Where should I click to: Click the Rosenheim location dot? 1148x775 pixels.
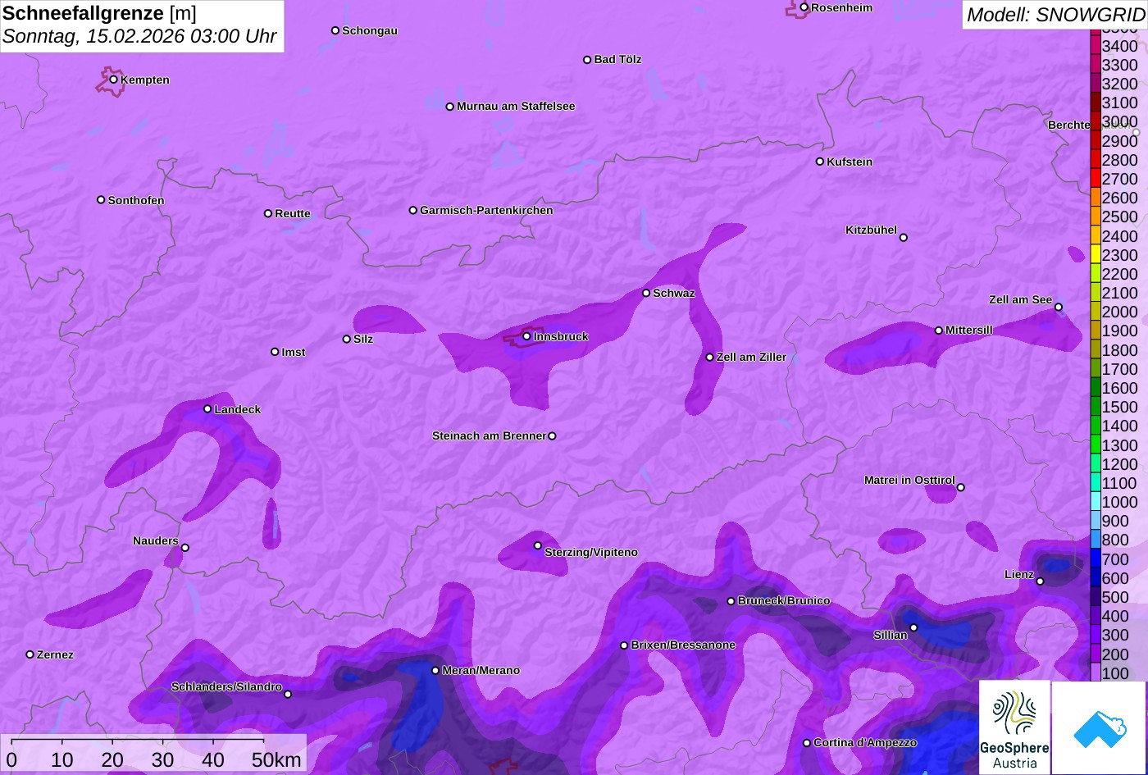pos(804,7)
